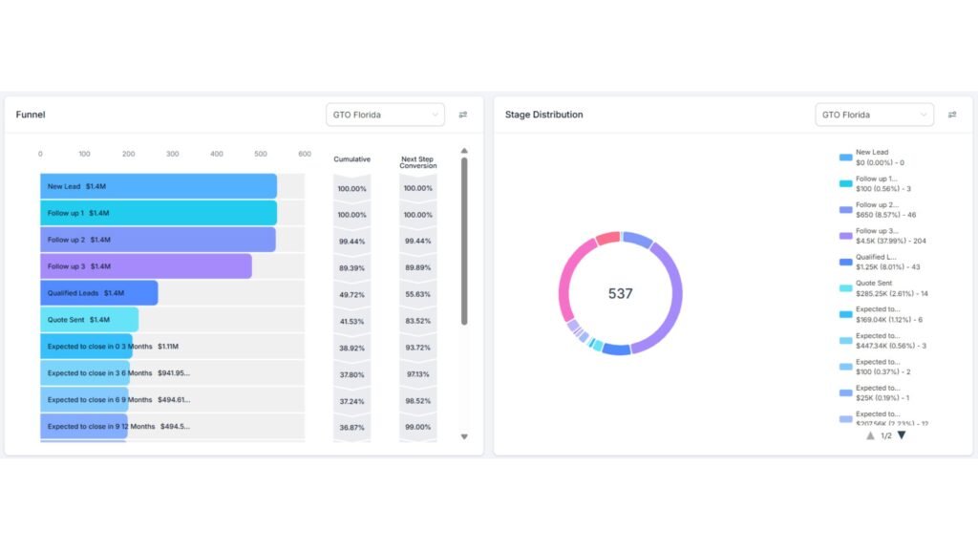Click the Cumulative column header

(351, 159)
